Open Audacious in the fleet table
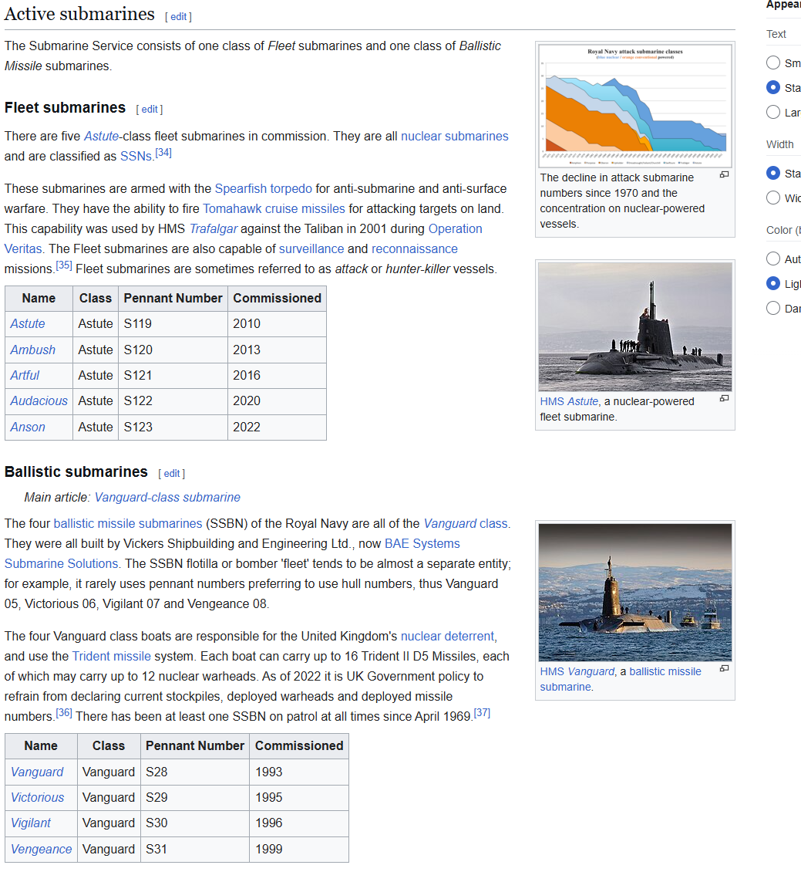Viewport: 801px width, 882px height. 39,401
